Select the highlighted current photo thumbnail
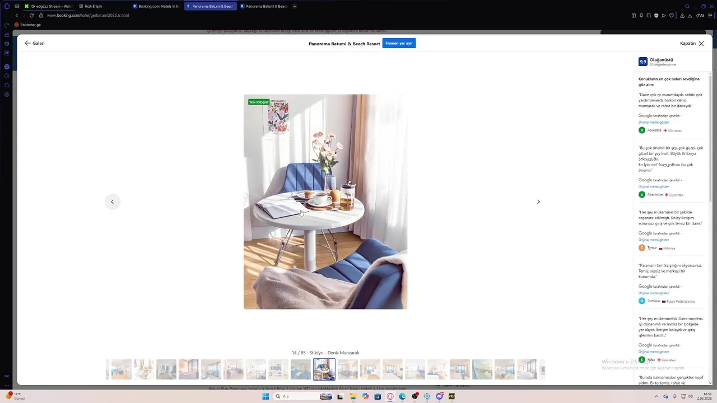Image resolution: width=717 pixels, height=403 pixels. pos(324,369)
